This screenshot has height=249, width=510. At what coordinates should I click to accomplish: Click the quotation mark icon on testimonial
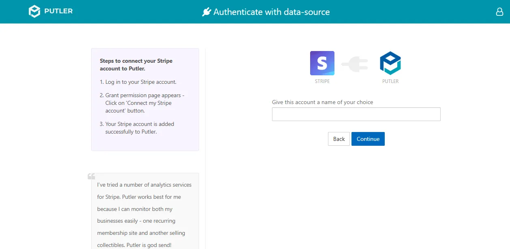(92, 176)
